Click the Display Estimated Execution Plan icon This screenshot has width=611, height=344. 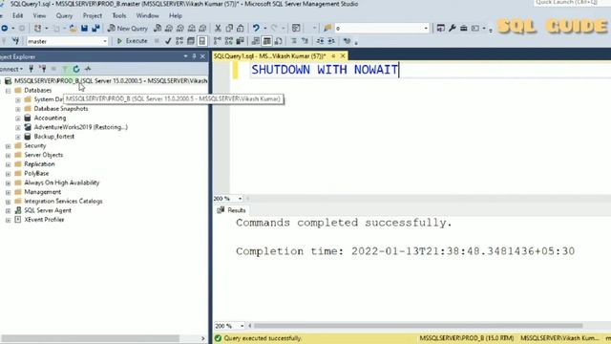click(x=179, y=41)
